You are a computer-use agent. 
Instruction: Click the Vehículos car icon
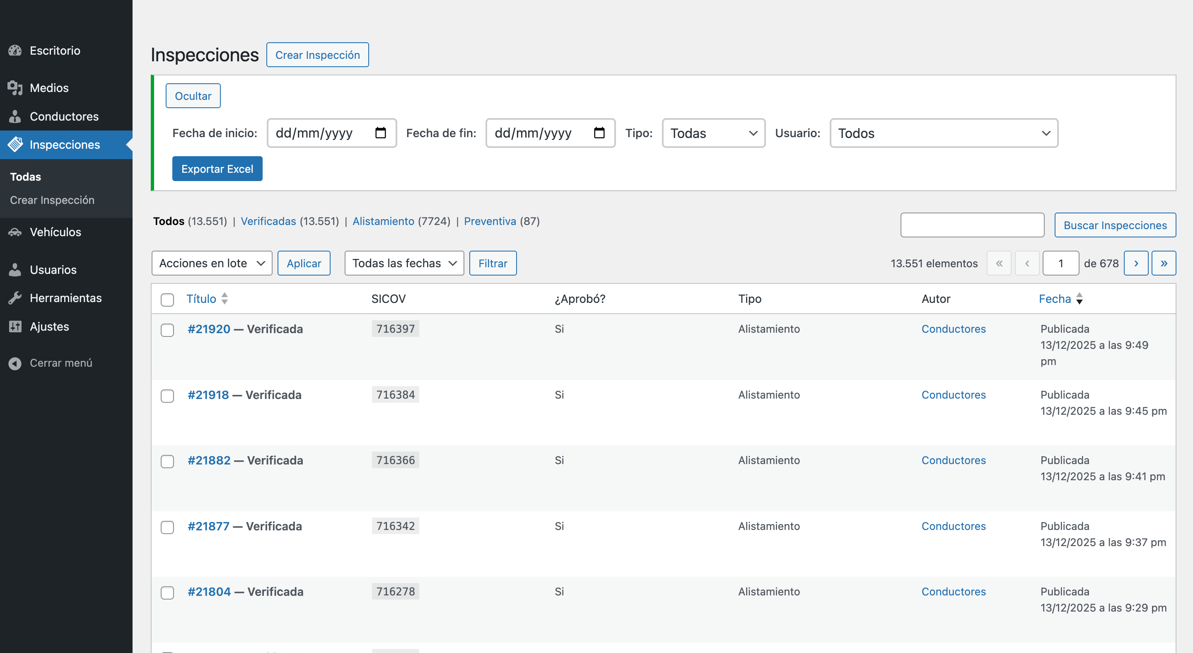pos(15,232)
